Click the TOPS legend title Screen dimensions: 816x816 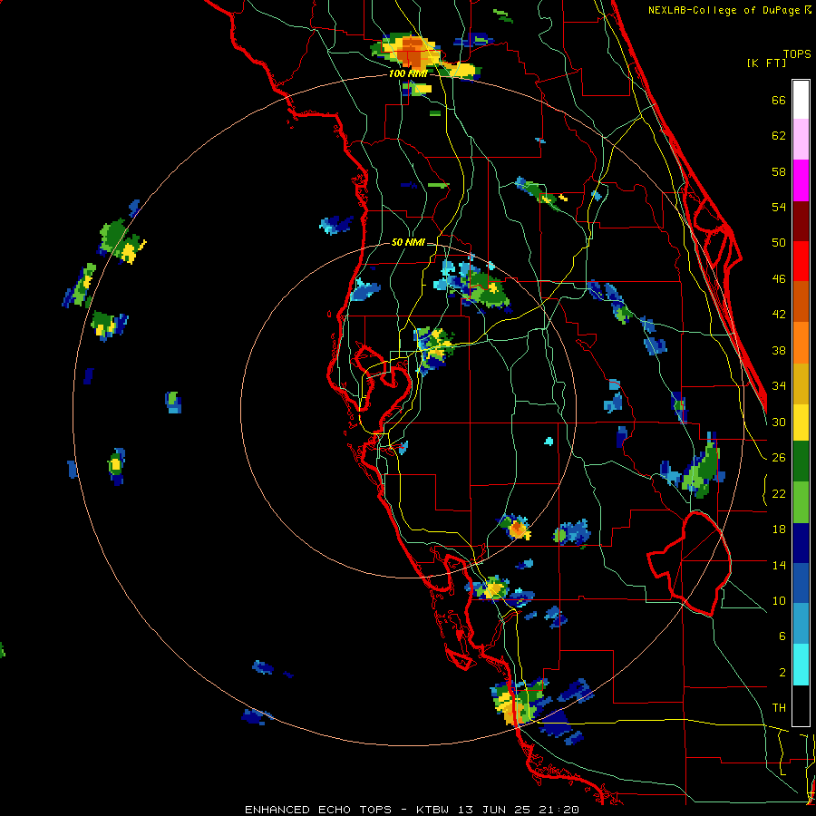click(797, 54)
